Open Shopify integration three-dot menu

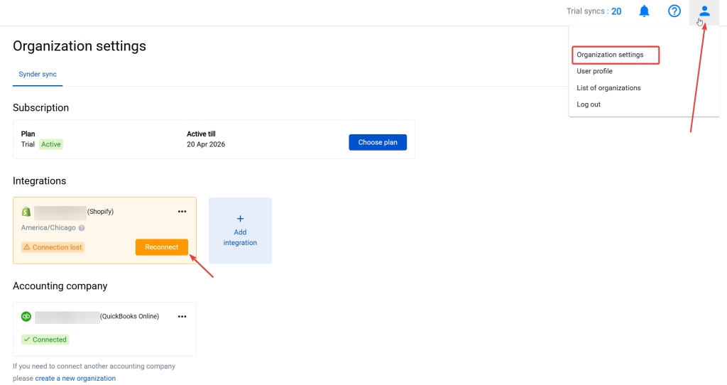pos(182,212)
